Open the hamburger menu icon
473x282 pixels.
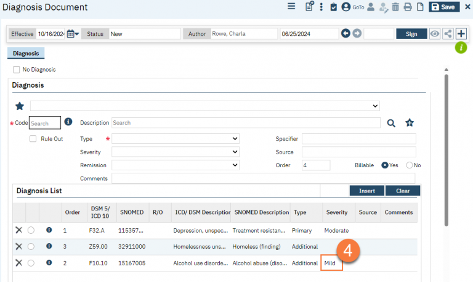[x=291, y=7]
